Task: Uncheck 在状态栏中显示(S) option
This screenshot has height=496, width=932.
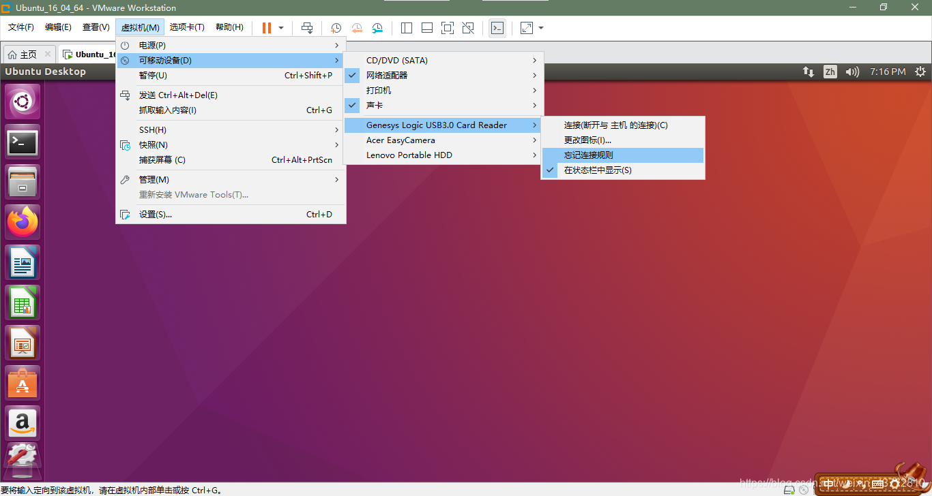Action: [623, 170]
